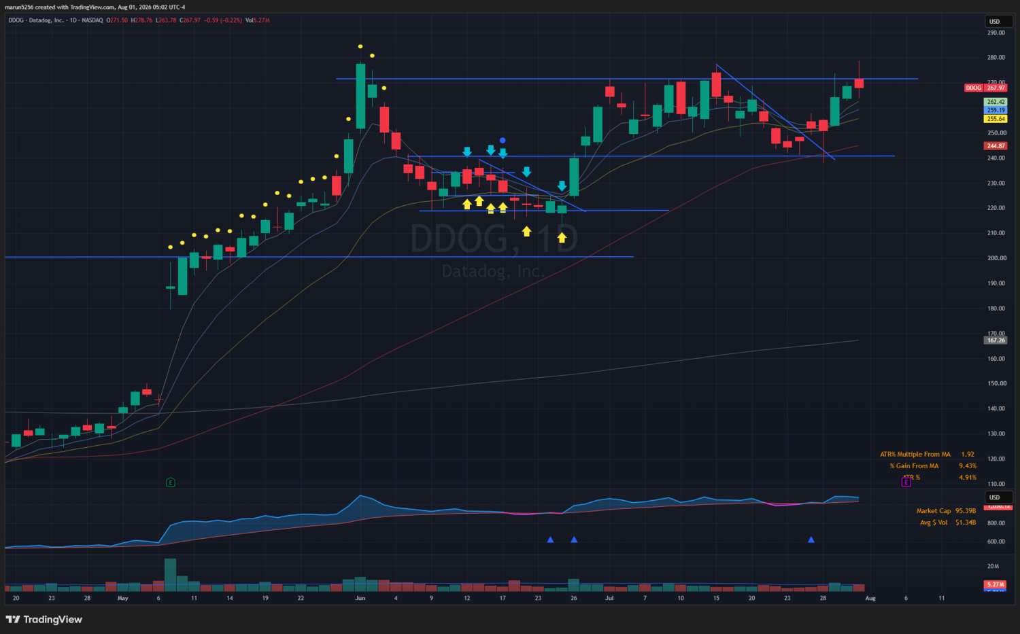
Task: Click the Jun label on the time axis
Action: [360, 599]
